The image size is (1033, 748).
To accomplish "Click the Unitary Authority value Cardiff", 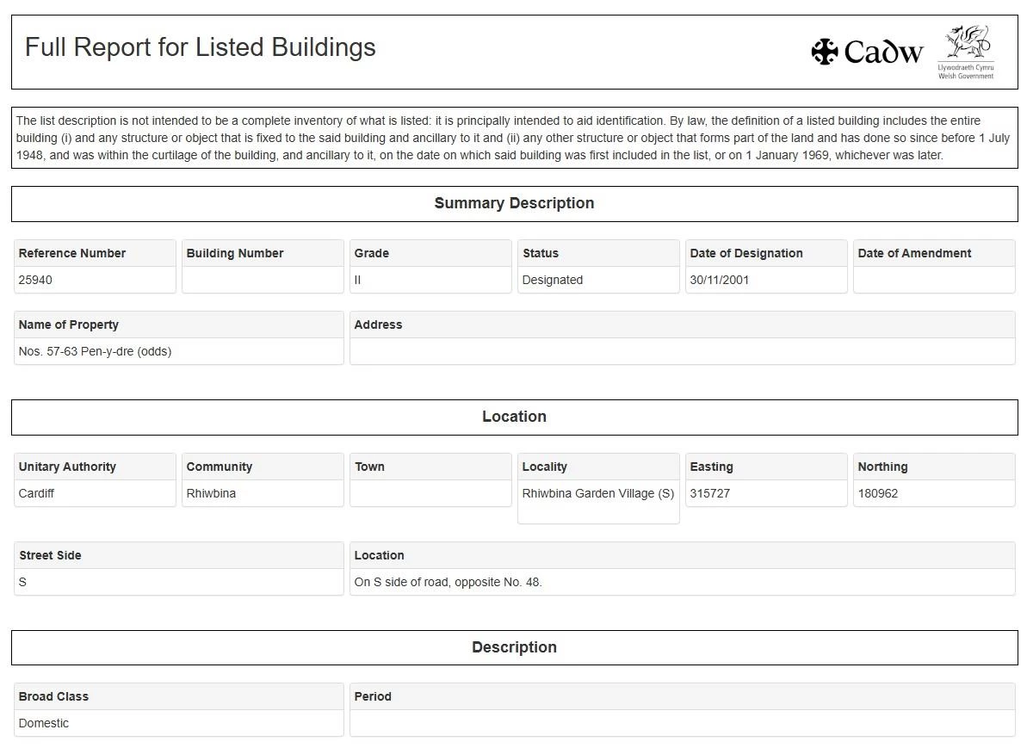I will coord(37,493).
